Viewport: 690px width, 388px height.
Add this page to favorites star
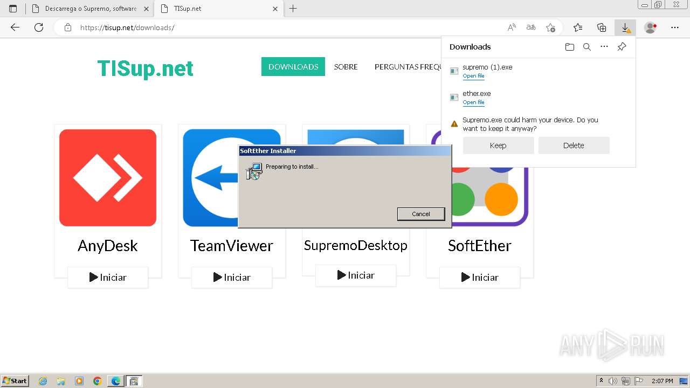point(550,27)
